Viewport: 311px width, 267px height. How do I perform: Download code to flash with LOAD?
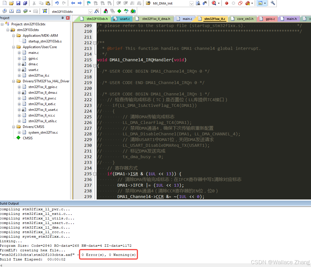pos(45,11)
